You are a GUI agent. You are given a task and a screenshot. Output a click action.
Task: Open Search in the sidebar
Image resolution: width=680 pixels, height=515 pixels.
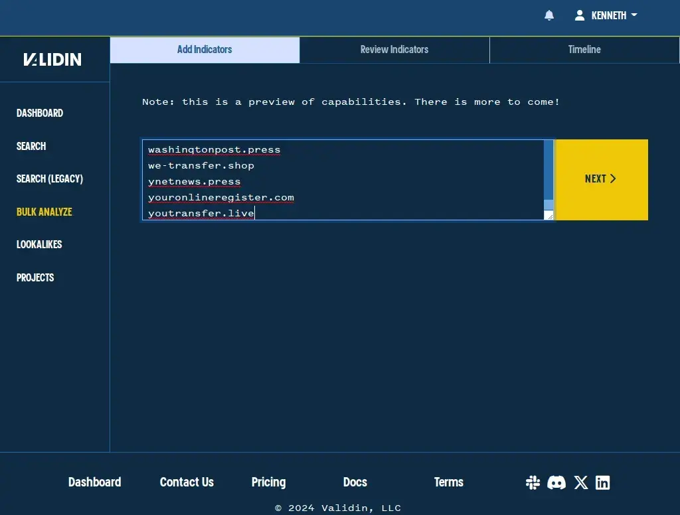[x=31, y=146]
